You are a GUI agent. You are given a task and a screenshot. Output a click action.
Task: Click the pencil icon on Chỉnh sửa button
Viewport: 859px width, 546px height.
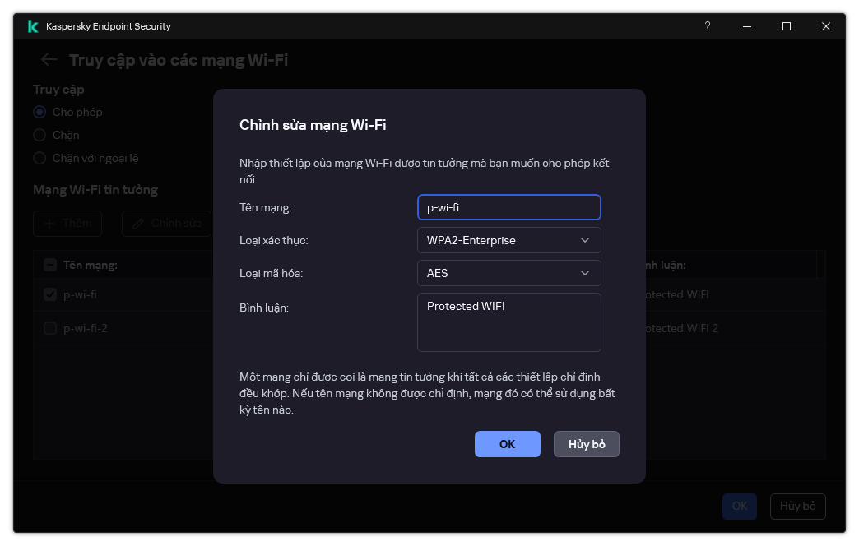click(137, 224)
